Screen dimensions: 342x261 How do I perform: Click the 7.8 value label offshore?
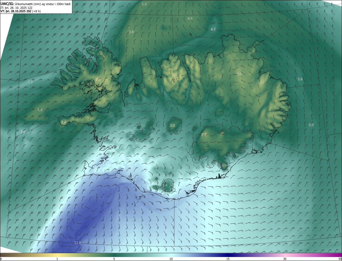[x=23, y=132]
